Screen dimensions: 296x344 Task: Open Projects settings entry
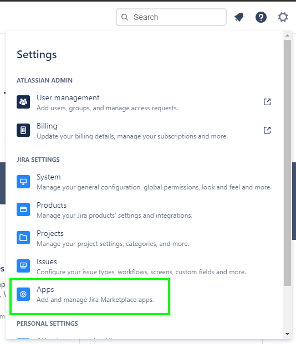[144, 238]
